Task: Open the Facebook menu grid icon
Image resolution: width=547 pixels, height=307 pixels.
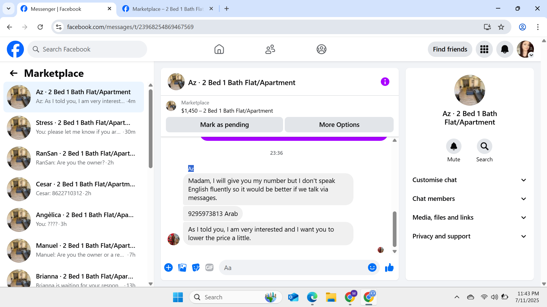Action: [x=484, y=49]
